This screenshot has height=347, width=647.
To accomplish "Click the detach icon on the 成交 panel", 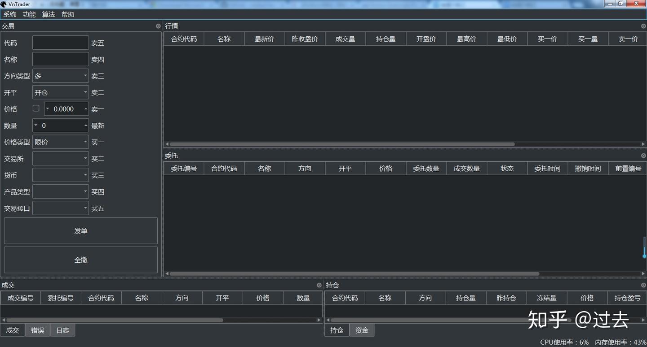I will click(319, 285).
